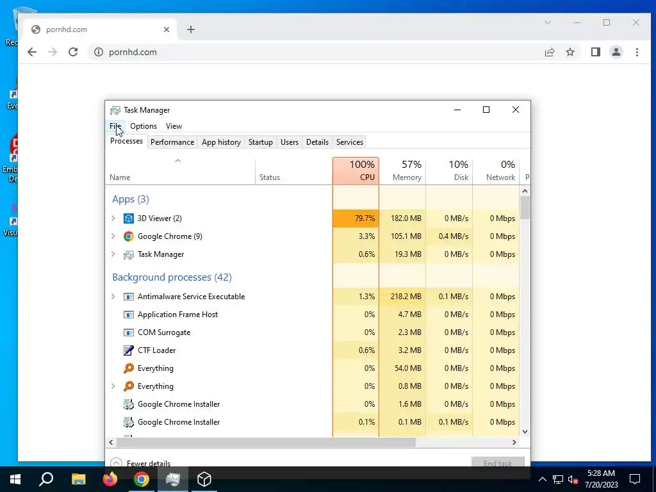The image size is (656, 492).
Task: Sort processes by Disk column header
Action: click(449, 170)
